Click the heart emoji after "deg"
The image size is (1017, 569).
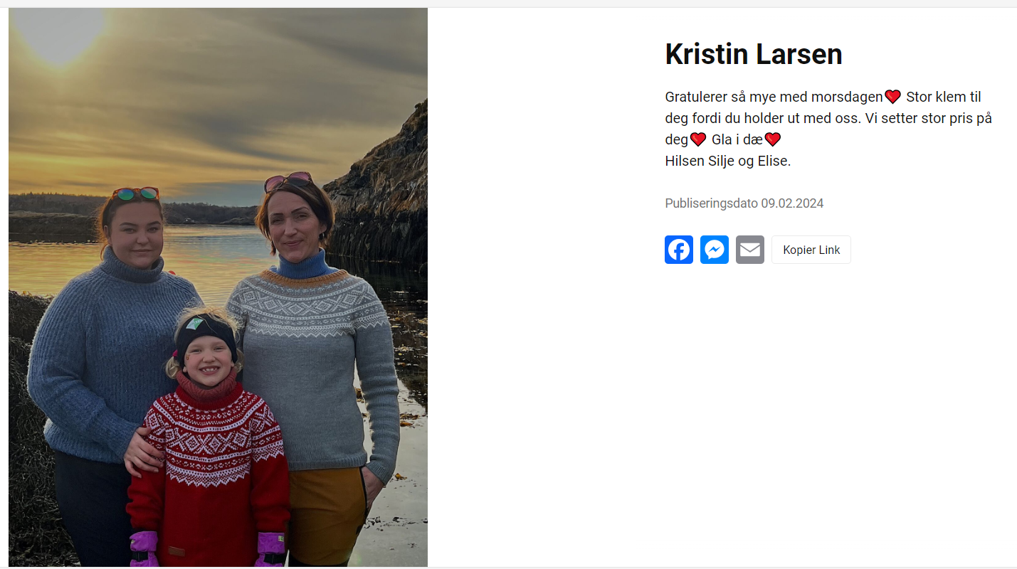click(697, 139)
